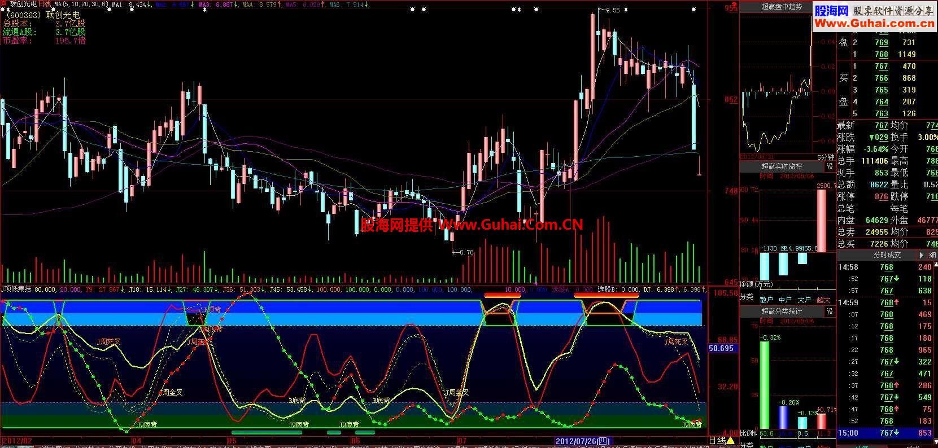Click the 换手 3.00% value

click(928, 137)
